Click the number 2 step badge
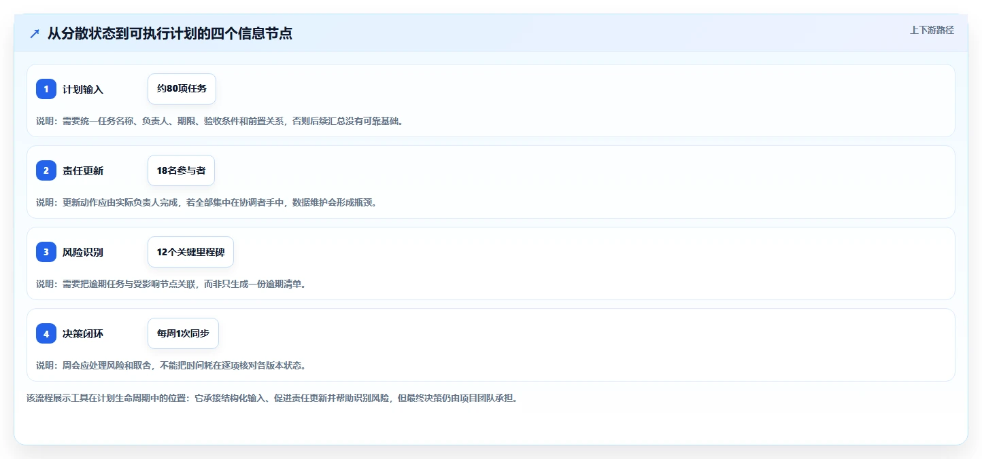Screen dimensions: 982x459 [x=46, y=170]
